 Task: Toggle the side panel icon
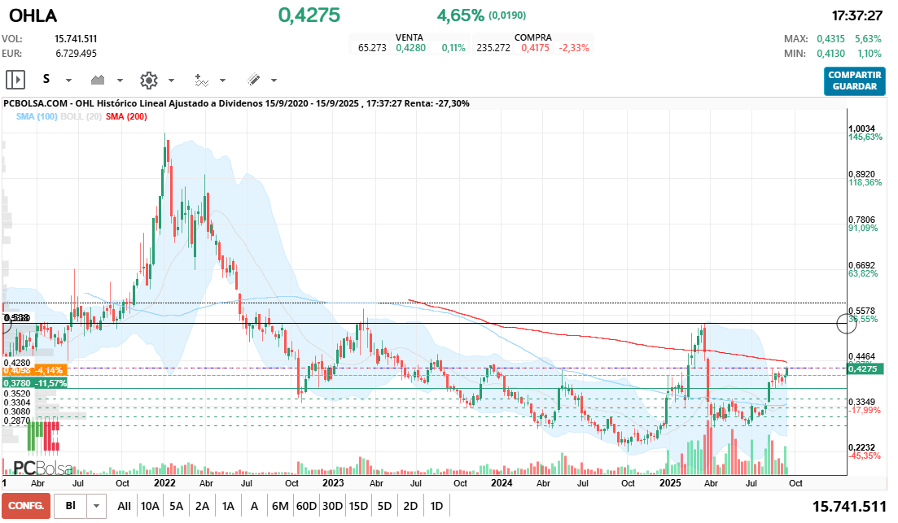point(15,80)
